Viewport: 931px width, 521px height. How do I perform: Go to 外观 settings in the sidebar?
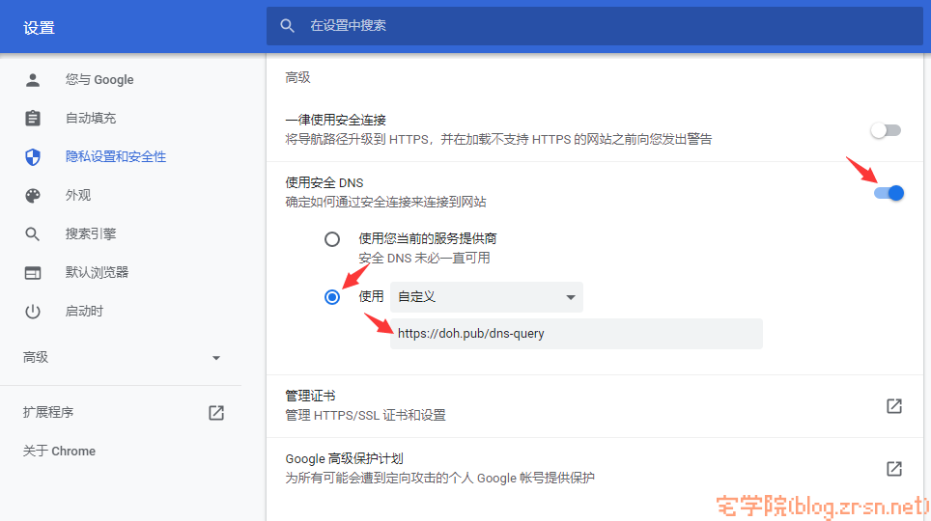(x=78, y=196)
